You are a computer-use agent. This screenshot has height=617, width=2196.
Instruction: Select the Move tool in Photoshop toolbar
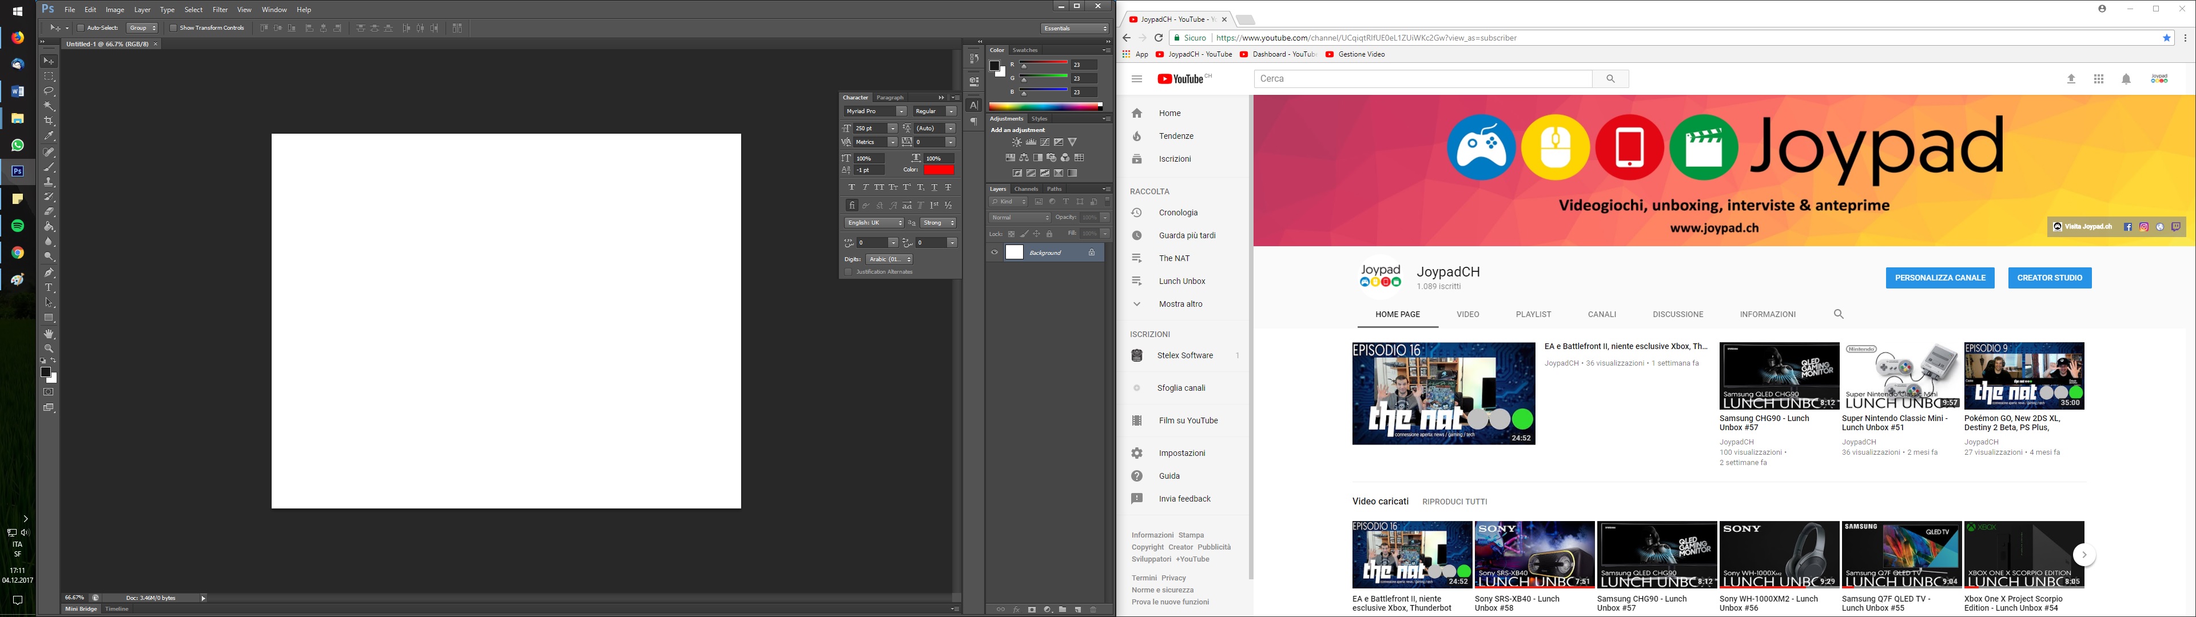49,61
